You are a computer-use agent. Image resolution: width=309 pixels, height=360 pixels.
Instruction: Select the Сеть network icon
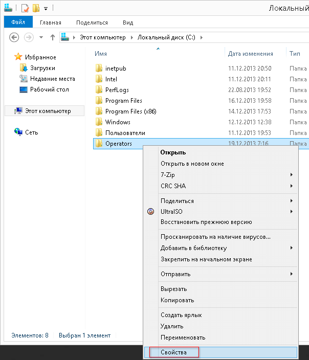(x=18, y=132)
